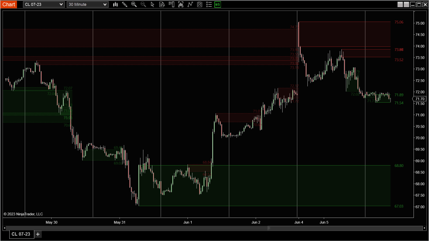Open the Indicators line-graph icon
The width and height of the screenshot is (429, 241).
(190, 4)
